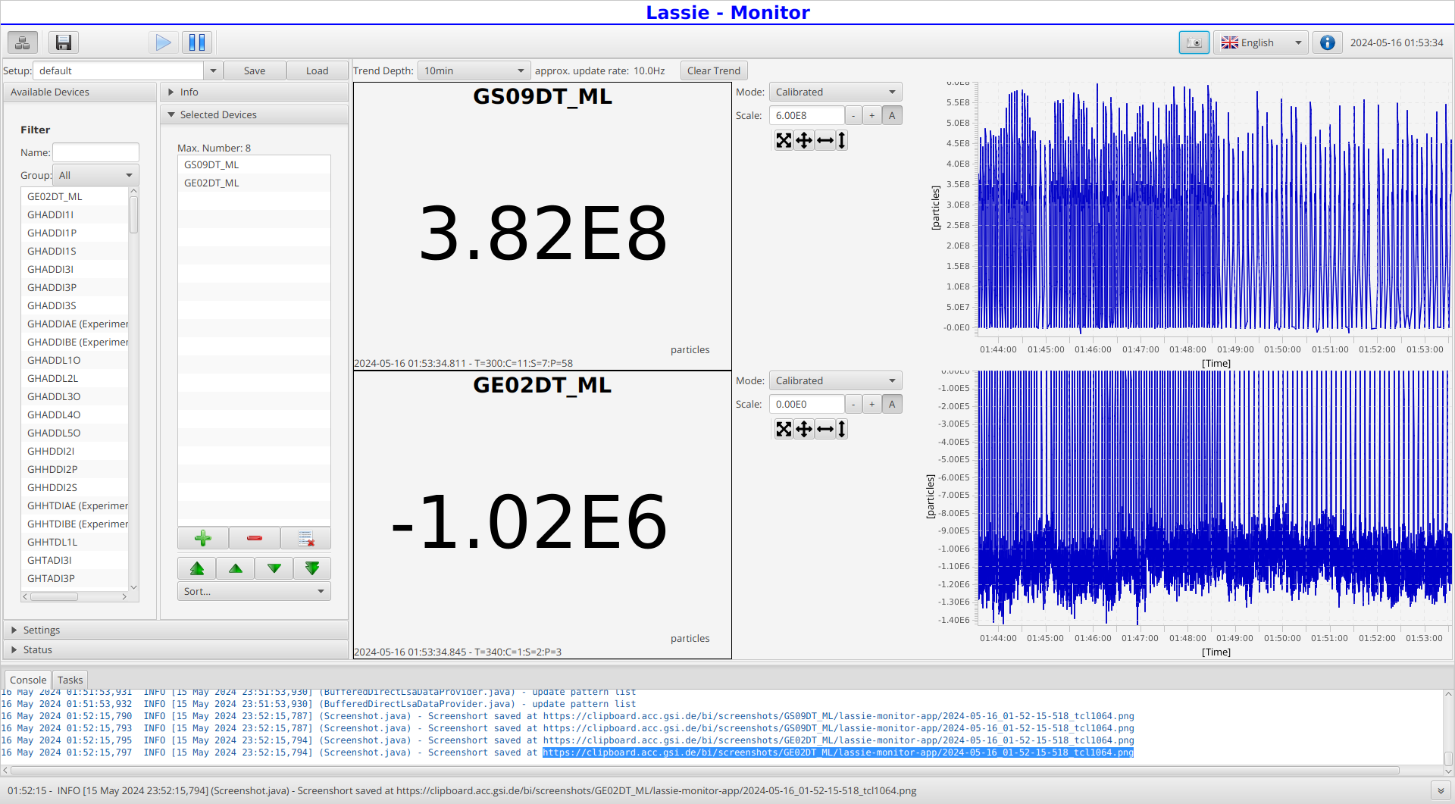Click vertical zoom icon for GS09DT_ML chart

pos(842,140)
